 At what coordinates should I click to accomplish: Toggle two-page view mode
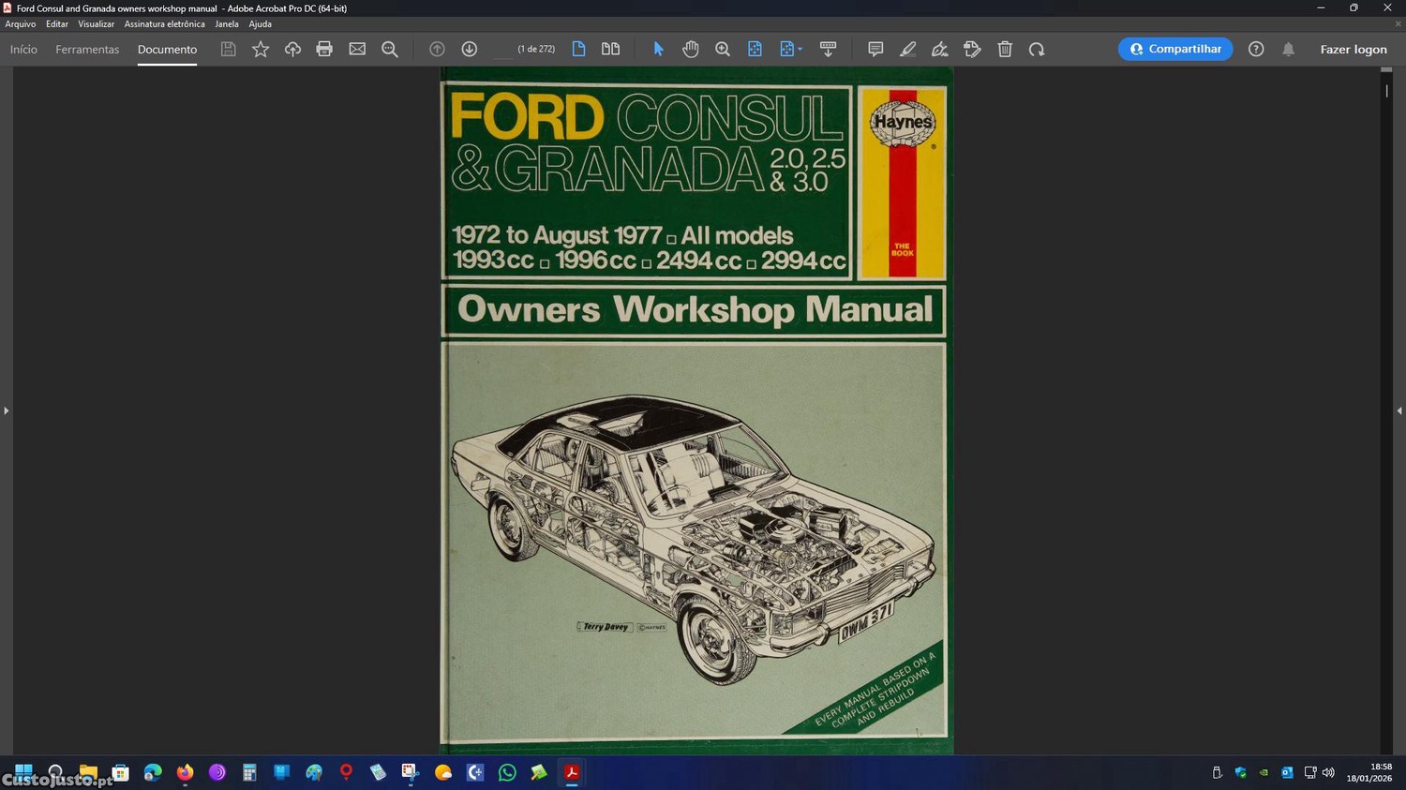(x=610, y=49)
